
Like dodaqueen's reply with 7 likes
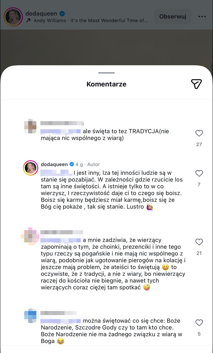click(x=199, y=173)
